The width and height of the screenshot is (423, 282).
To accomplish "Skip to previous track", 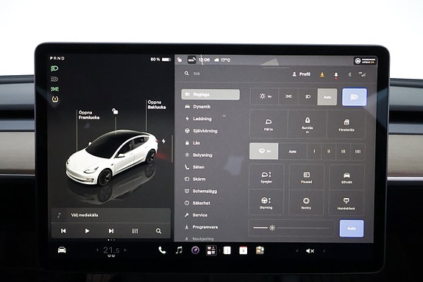I will pos(63,231).
